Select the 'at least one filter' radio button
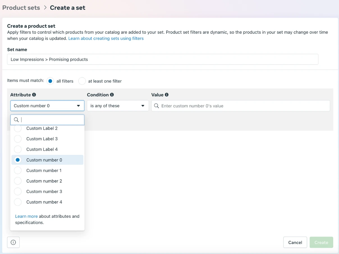Viewport: 339px width, 254px height. [82, 81]
